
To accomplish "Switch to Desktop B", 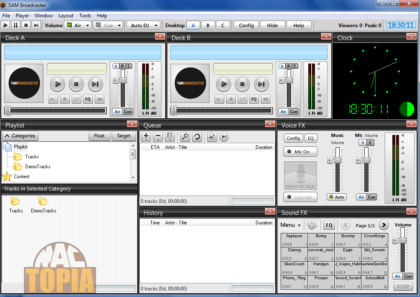I will click(208, 26).
